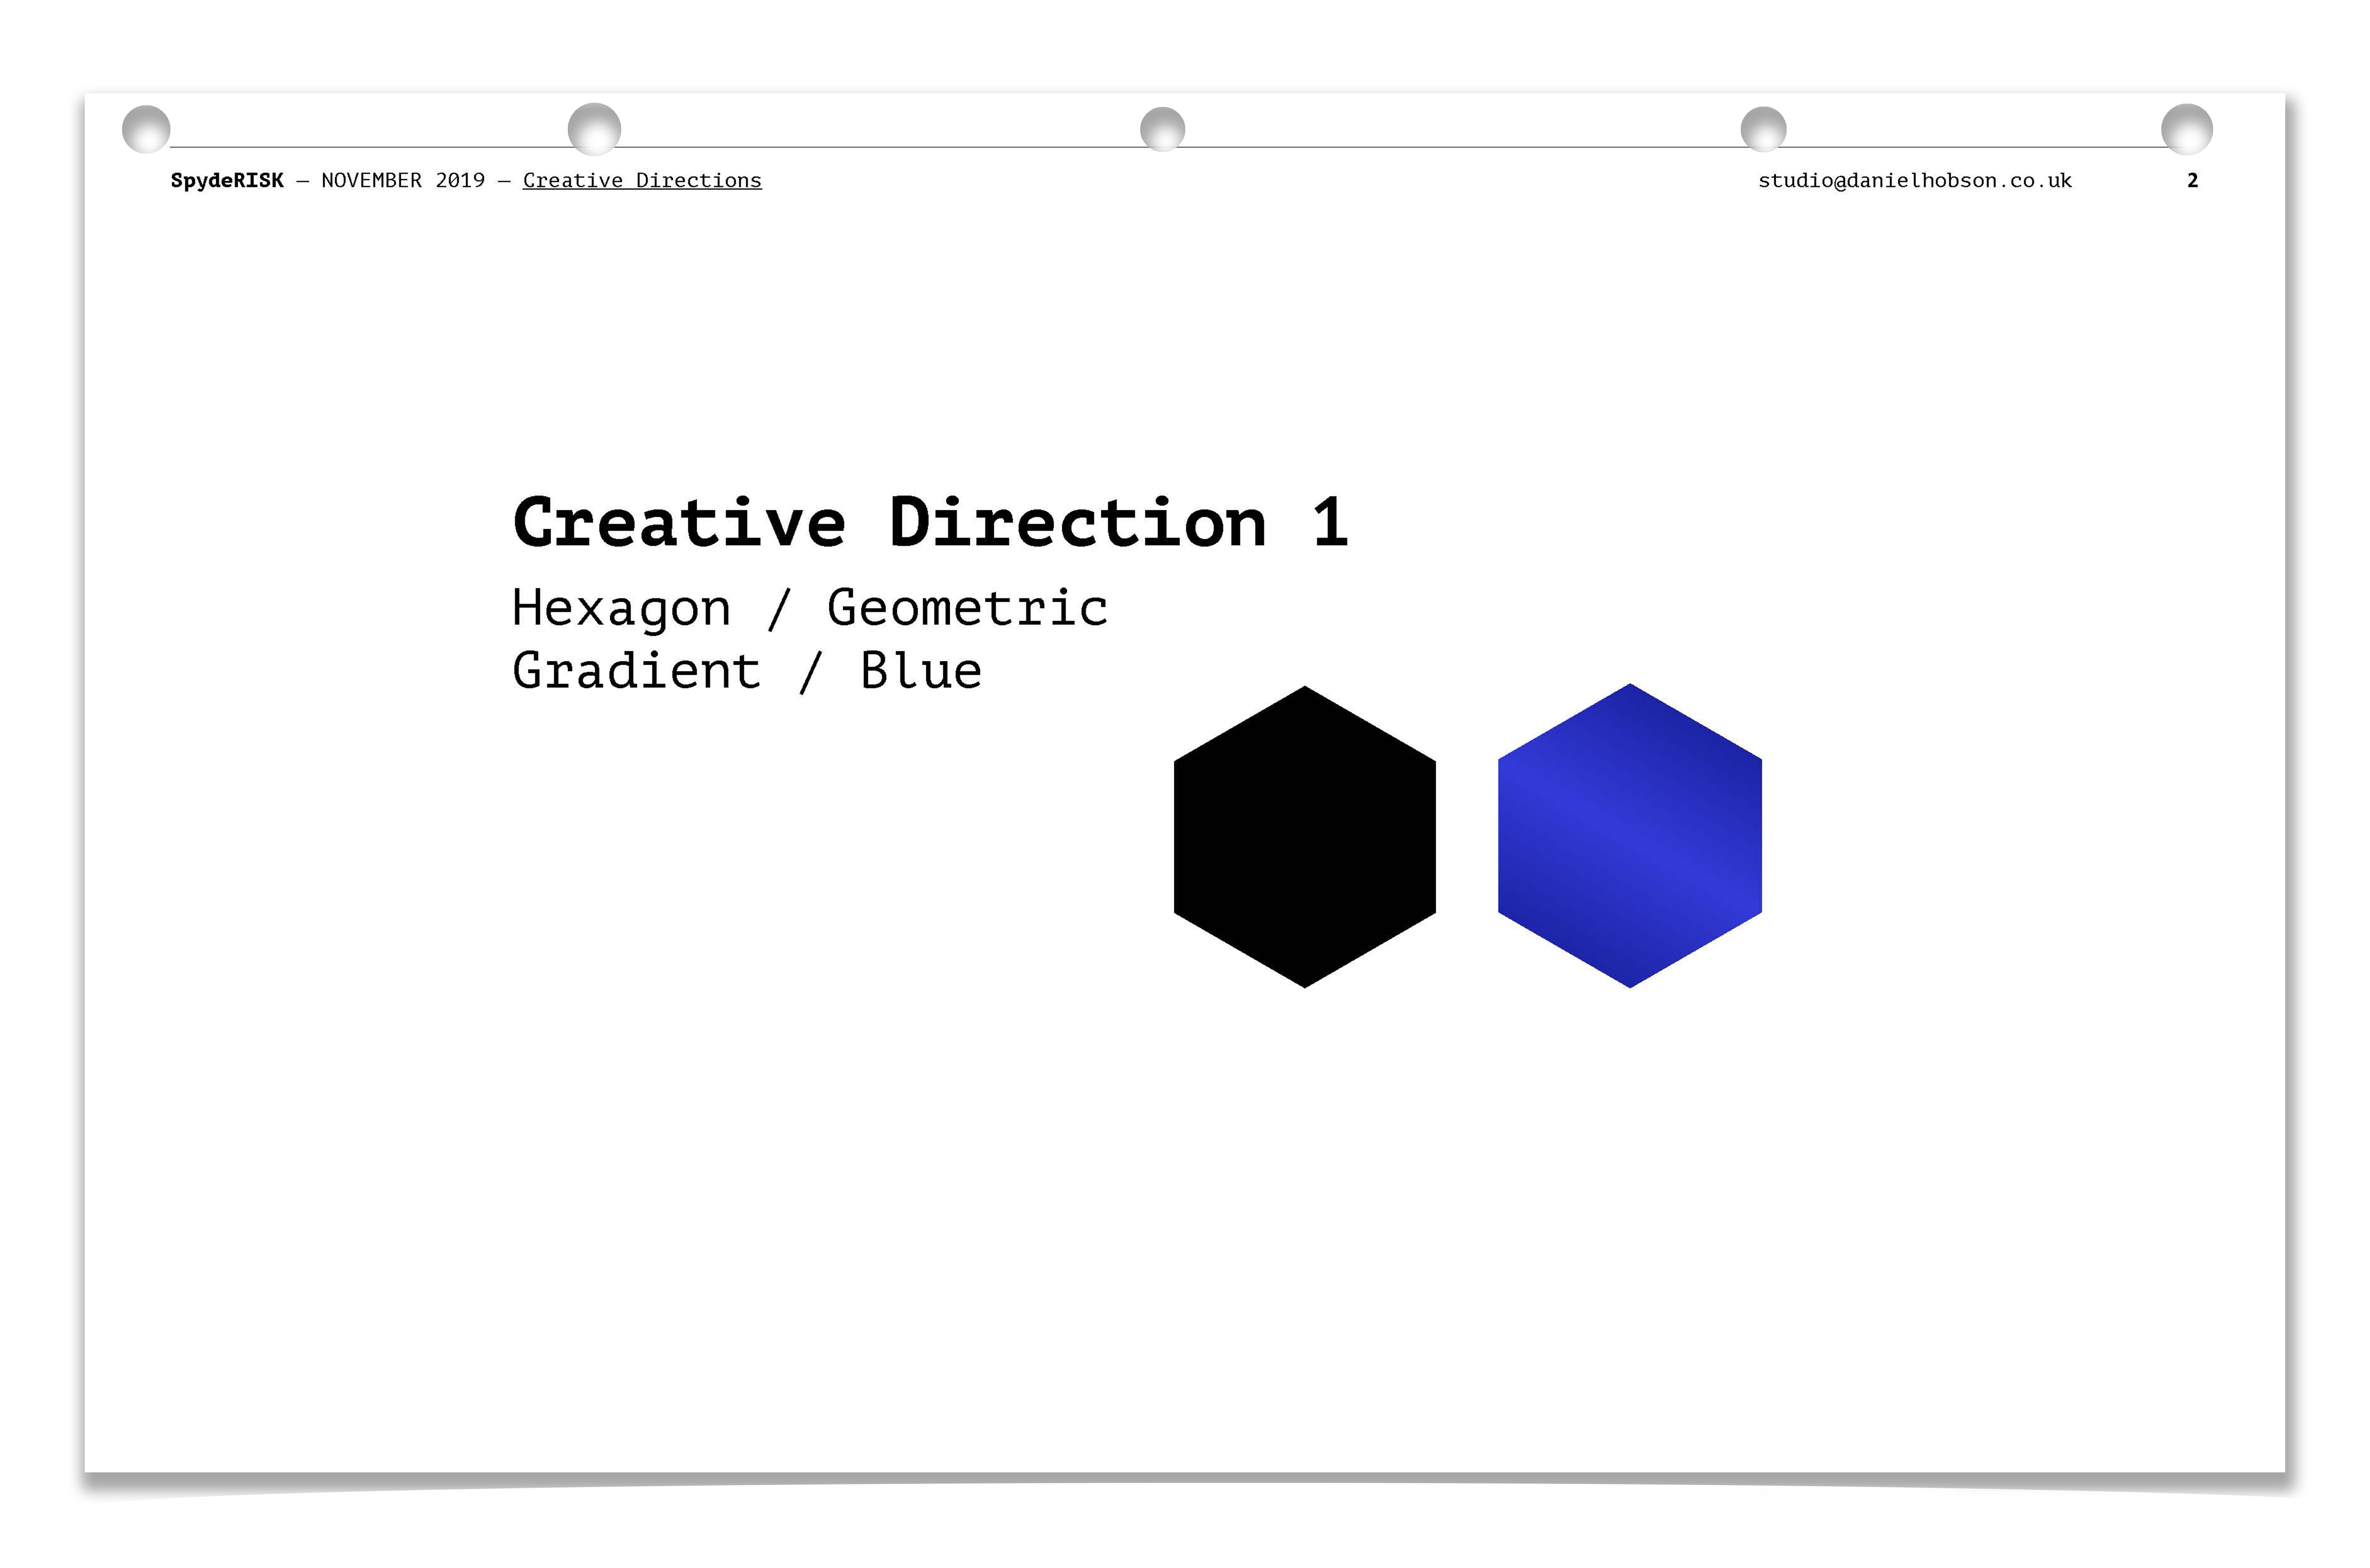Click the page number 2
Screen dimensions: 2370x1568
point(2192,181)
